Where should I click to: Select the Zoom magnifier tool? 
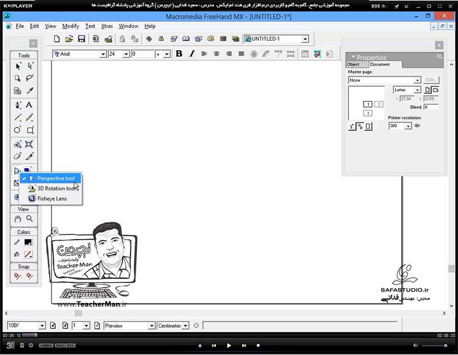[x=30, y=218]
